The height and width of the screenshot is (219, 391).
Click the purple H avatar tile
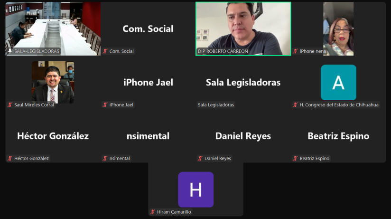(x=196, y=190)
